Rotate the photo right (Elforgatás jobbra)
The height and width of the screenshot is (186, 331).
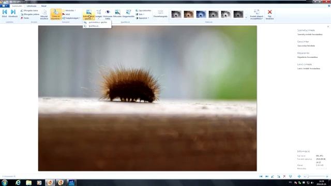coord(30,14)
